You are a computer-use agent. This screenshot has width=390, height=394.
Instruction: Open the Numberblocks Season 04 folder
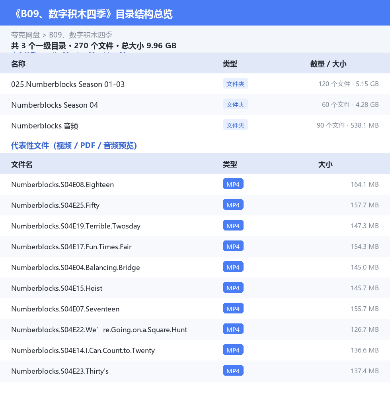point(55,105)
